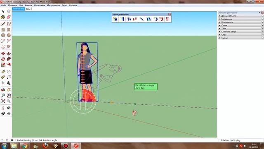Select the pink Eraser tool

[x=9, y=17]
